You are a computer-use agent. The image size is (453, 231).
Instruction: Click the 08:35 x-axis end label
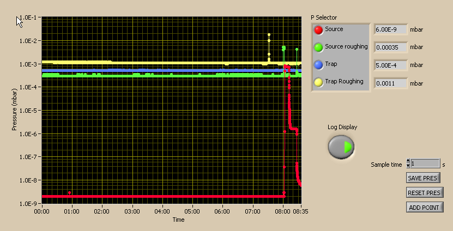[x=300, y=211]
